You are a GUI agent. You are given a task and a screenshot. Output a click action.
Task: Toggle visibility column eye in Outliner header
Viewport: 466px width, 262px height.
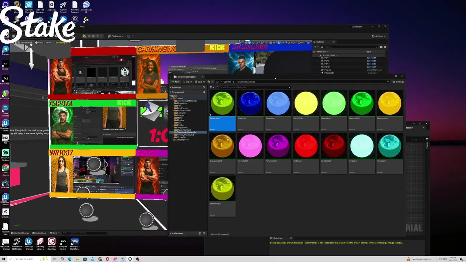[x=315, y=52]
